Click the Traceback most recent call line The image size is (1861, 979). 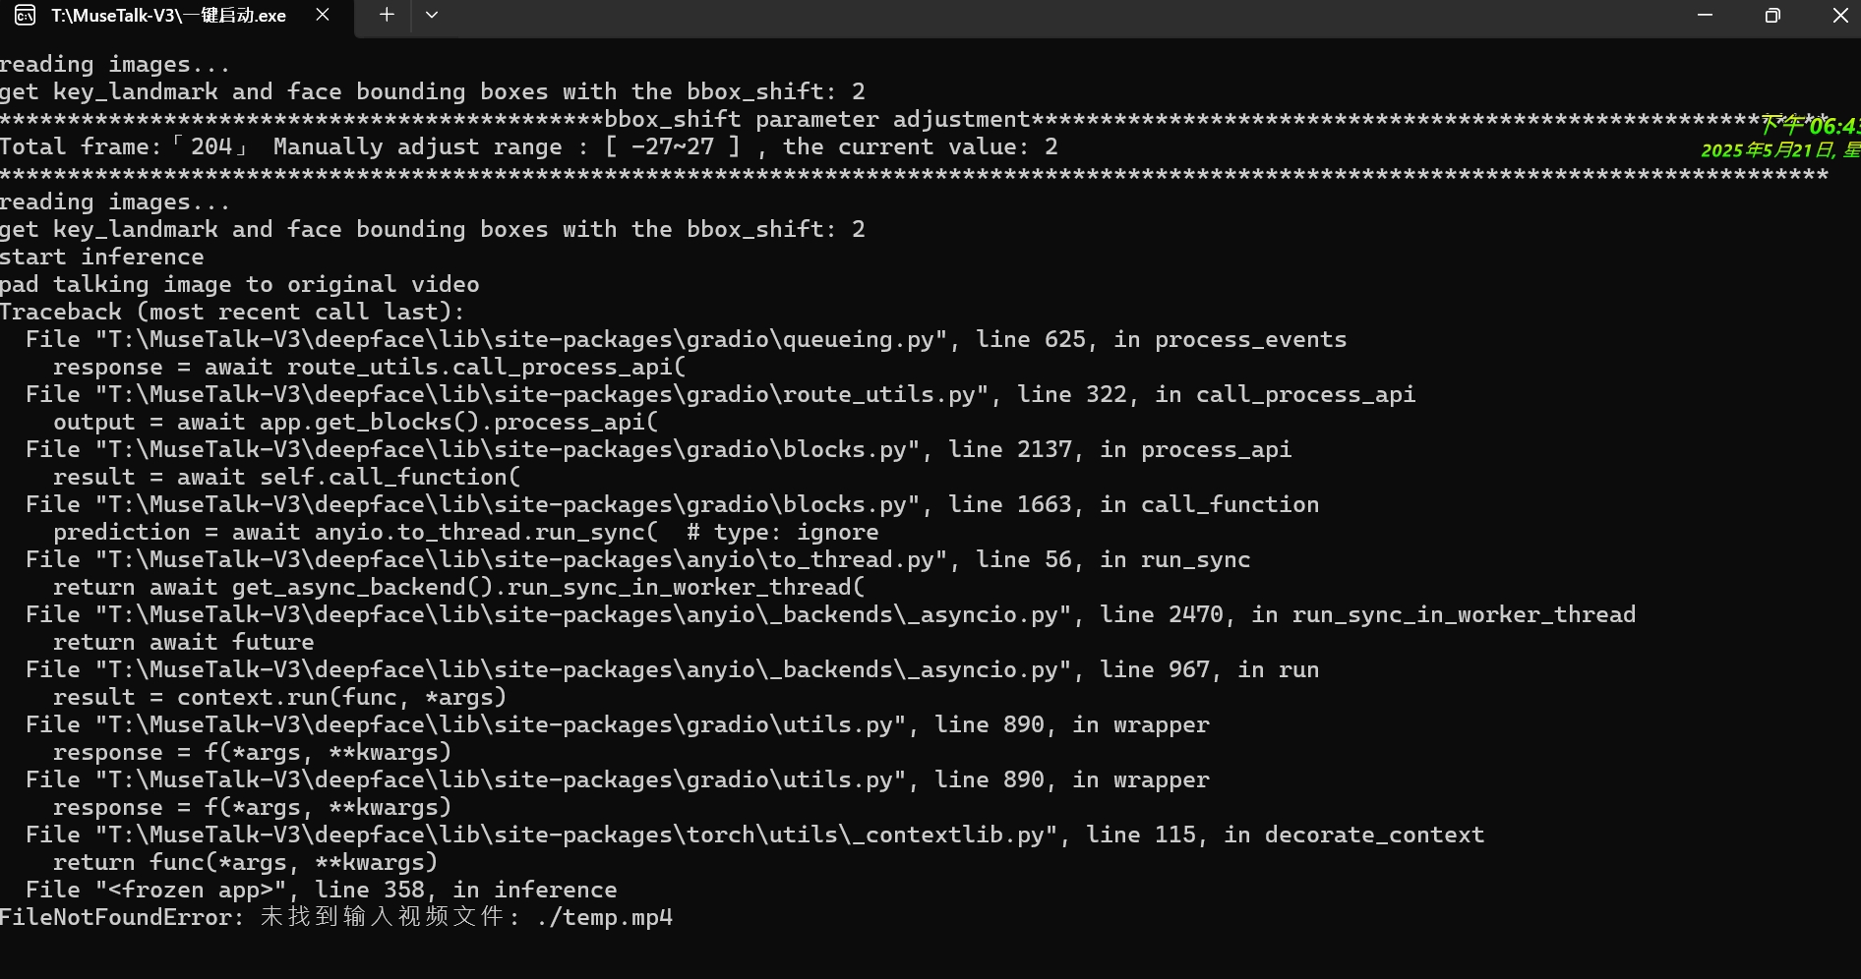[232, 312]
